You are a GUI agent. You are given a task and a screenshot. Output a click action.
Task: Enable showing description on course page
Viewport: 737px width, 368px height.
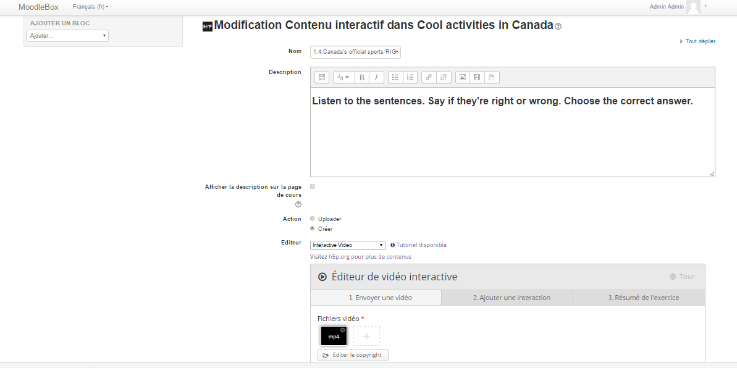(x=313, y=186)
